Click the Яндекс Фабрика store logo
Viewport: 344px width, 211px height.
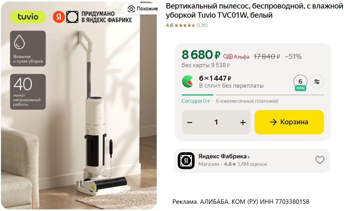tap(186, 161)
